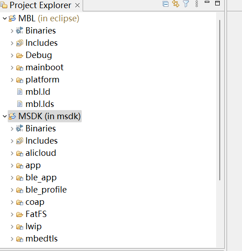
Task: Minimize the Project Explorer view
Action: tap(207, 2)
